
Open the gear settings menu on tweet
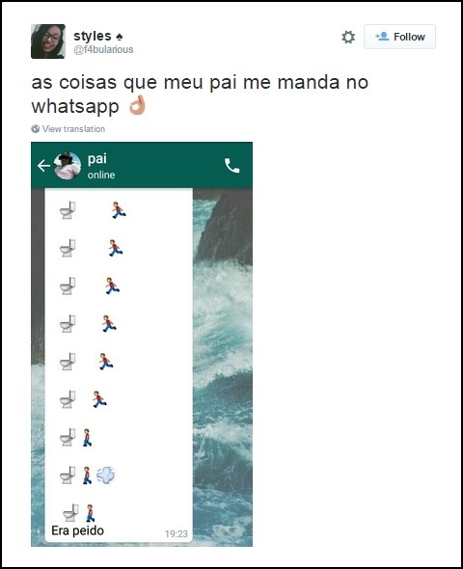pyautogui.click(x=348, y=37)
